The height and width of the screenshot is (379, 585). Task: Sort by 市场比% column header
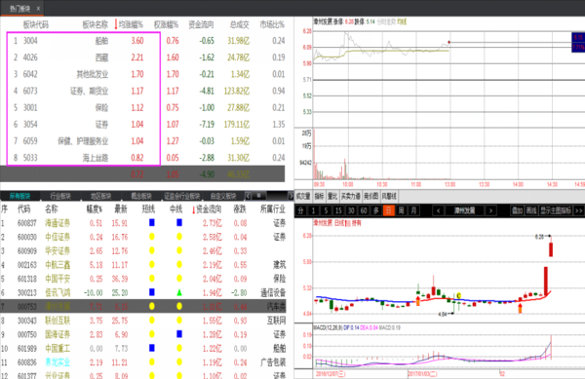click(x=272, y=25)
